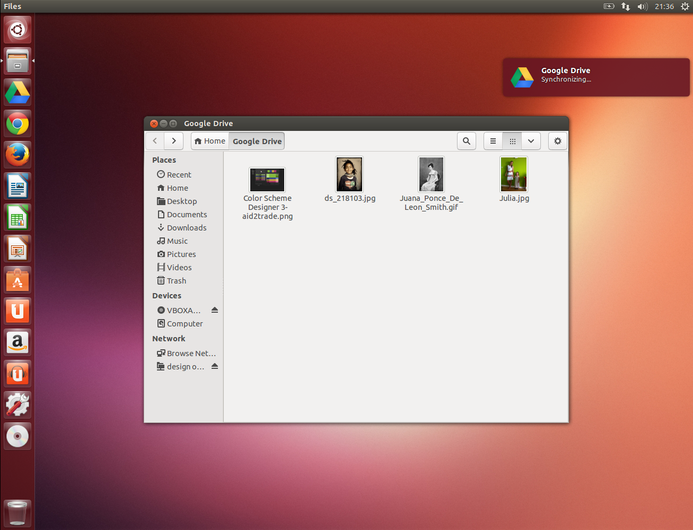
Task: Click the ds_218103.jpg file name
Action: tap(350, 198)
